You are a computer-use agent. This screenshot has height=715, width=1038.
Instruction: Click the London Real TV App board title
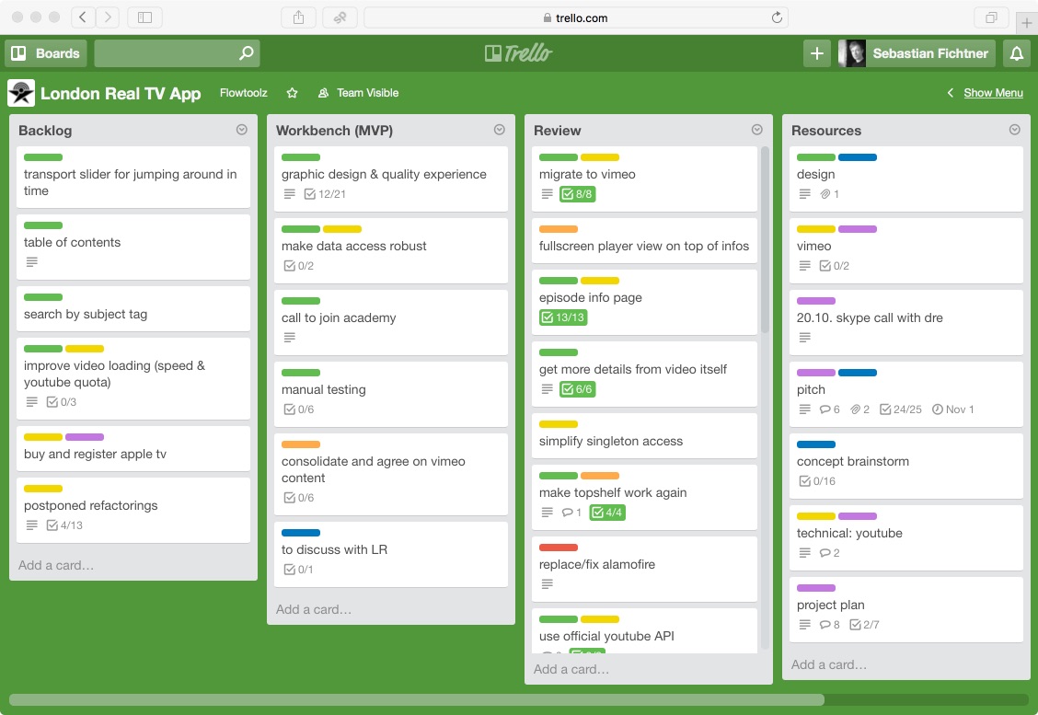[x=121, y=93]
